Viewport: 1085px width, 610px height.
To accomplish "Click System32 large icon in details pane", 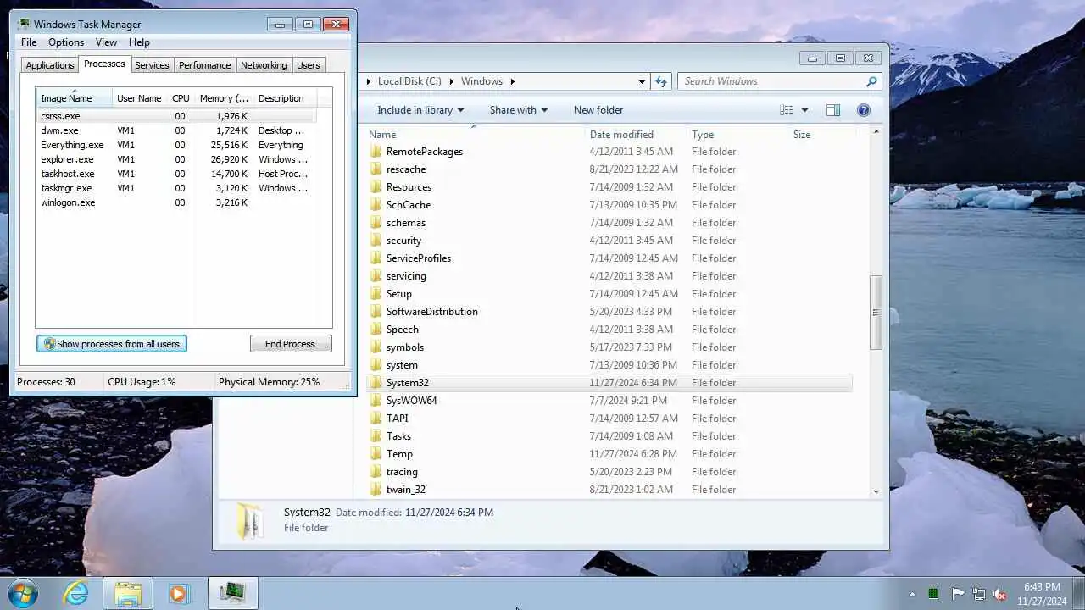I will 249,520.
